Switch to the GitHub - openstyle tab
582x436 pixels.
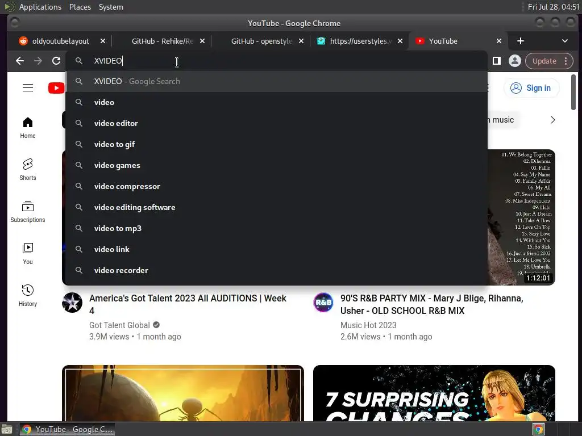[261, 41]
